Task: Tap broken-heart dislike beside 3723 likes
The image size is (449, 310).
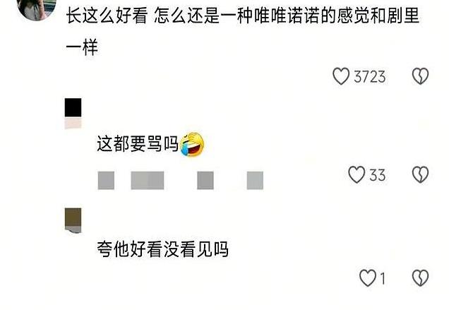Action: [420, 76]
